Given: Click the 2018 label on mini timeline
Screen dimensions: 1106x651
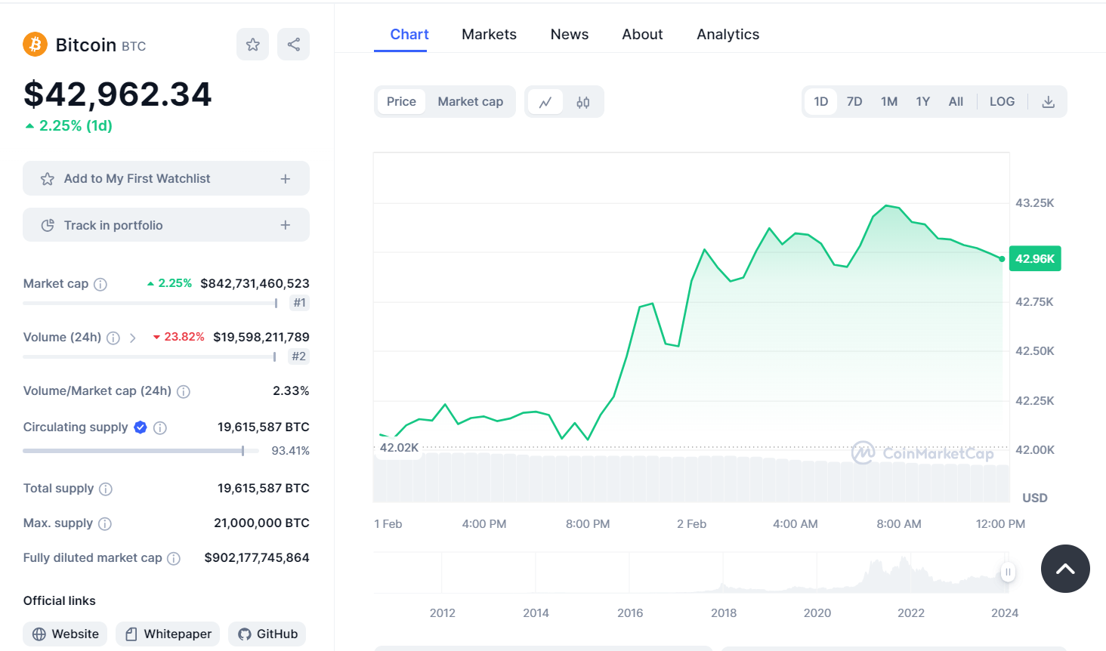Looking at the screenshot, I should click(x=724, y=613).
